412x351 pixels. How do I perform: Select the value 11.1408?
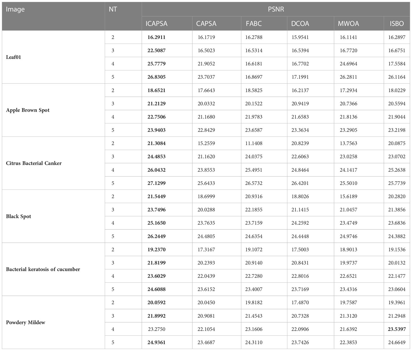click(x=254, y=144)
